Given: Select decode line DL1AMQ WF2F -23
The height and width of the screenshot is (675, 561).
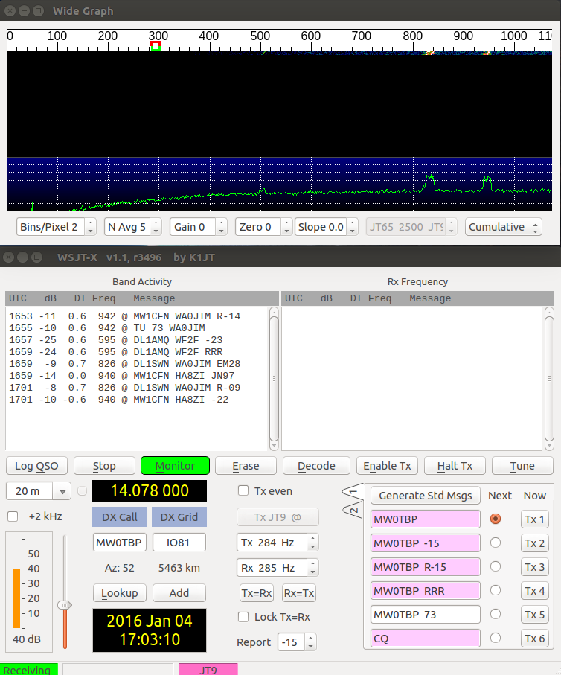Looking at the screenshot, I should 116,340.
